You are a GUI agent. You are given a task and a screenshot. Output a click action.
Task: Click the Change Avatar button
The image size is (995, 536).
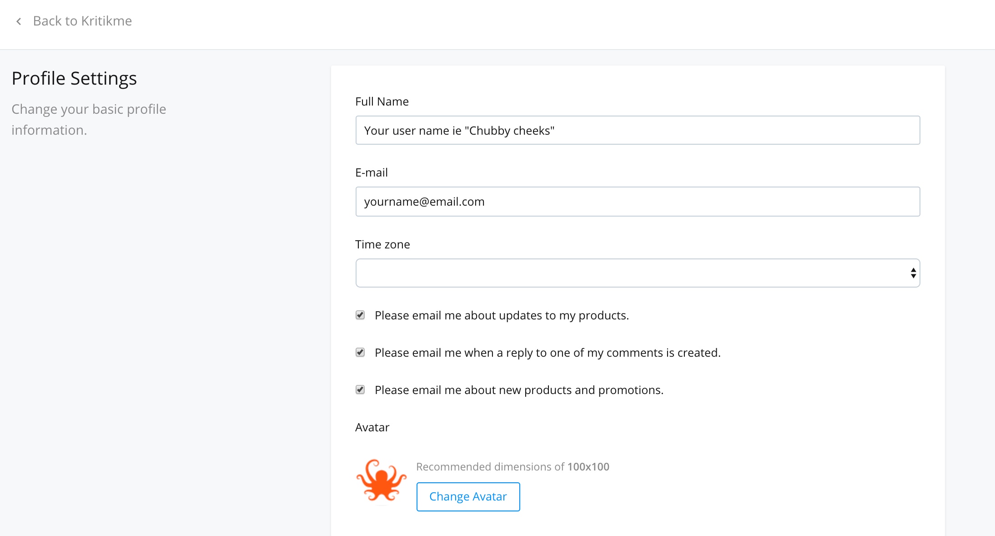(468, 496)
